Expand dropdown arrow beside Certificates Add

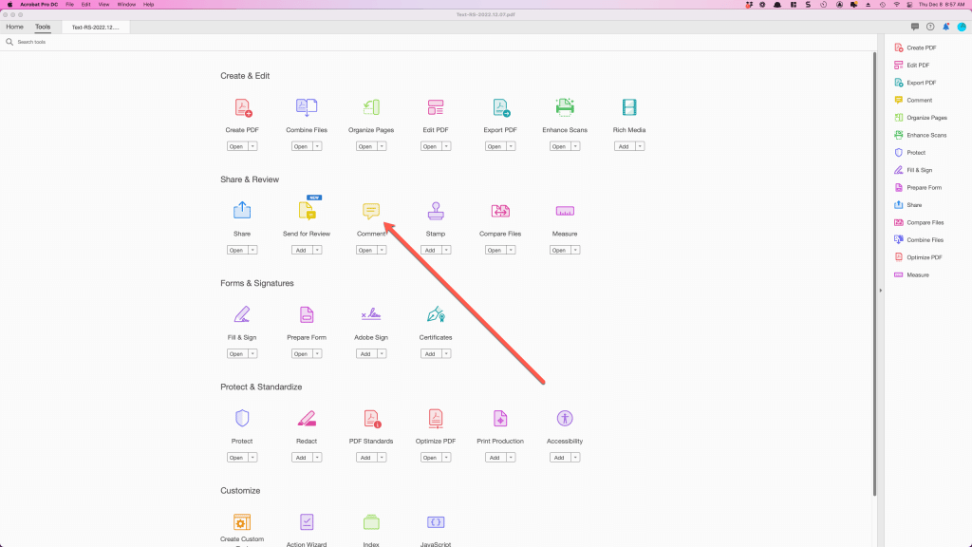click(446, 353)
